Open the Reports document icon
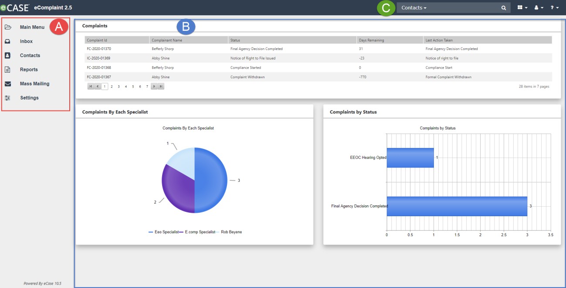Screen dimensions: 566x288 tap(8, 70)
